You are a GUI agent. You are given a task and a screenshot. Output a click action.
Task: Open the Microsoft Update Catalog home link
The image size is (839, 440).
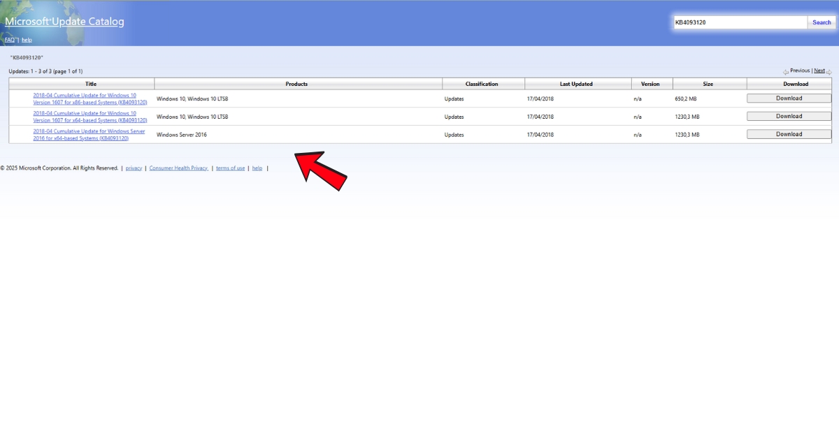[x=64, y=22]
